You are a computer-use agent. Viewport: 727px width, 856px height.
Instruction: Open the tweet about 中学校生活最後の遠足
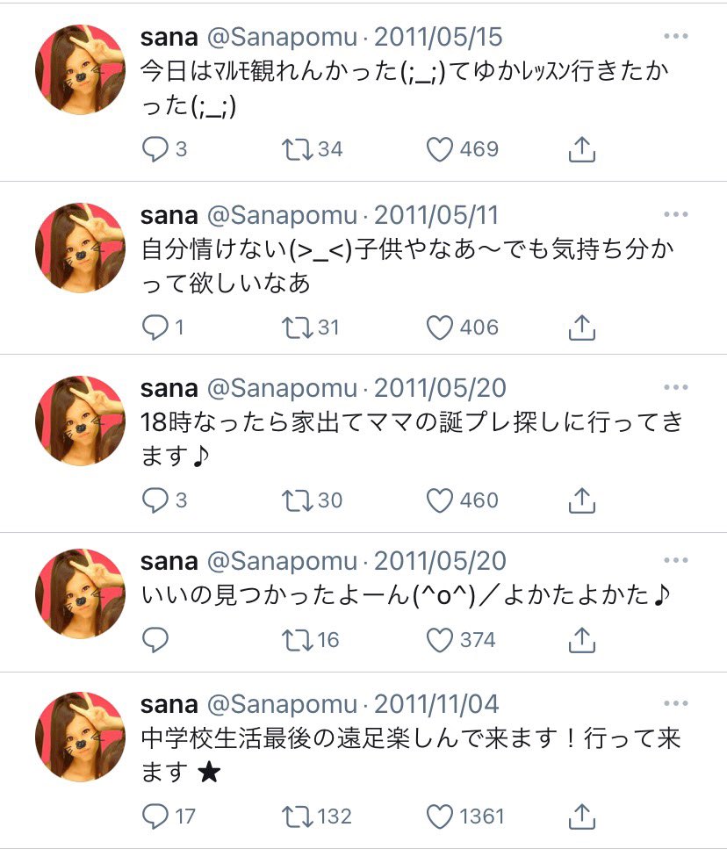pos(411,739)
